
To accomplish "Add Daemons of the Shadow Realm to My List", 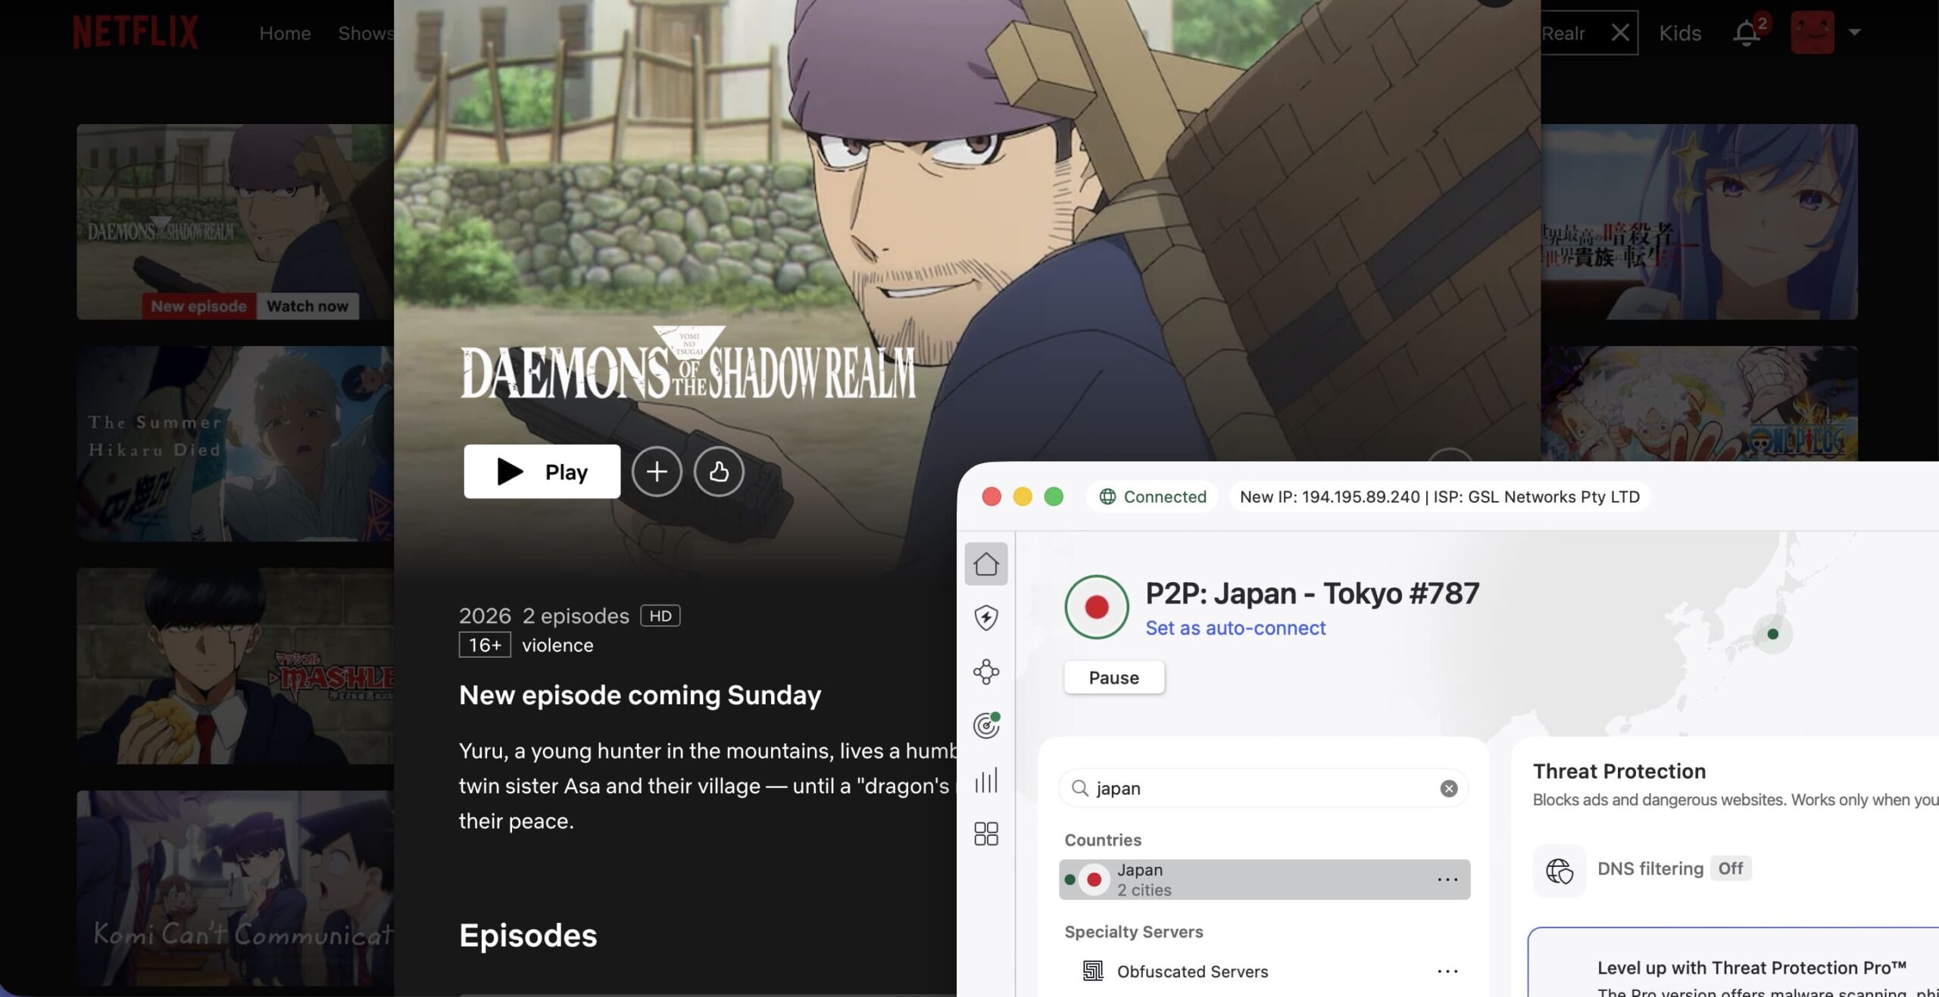I will tap(657, 472).
